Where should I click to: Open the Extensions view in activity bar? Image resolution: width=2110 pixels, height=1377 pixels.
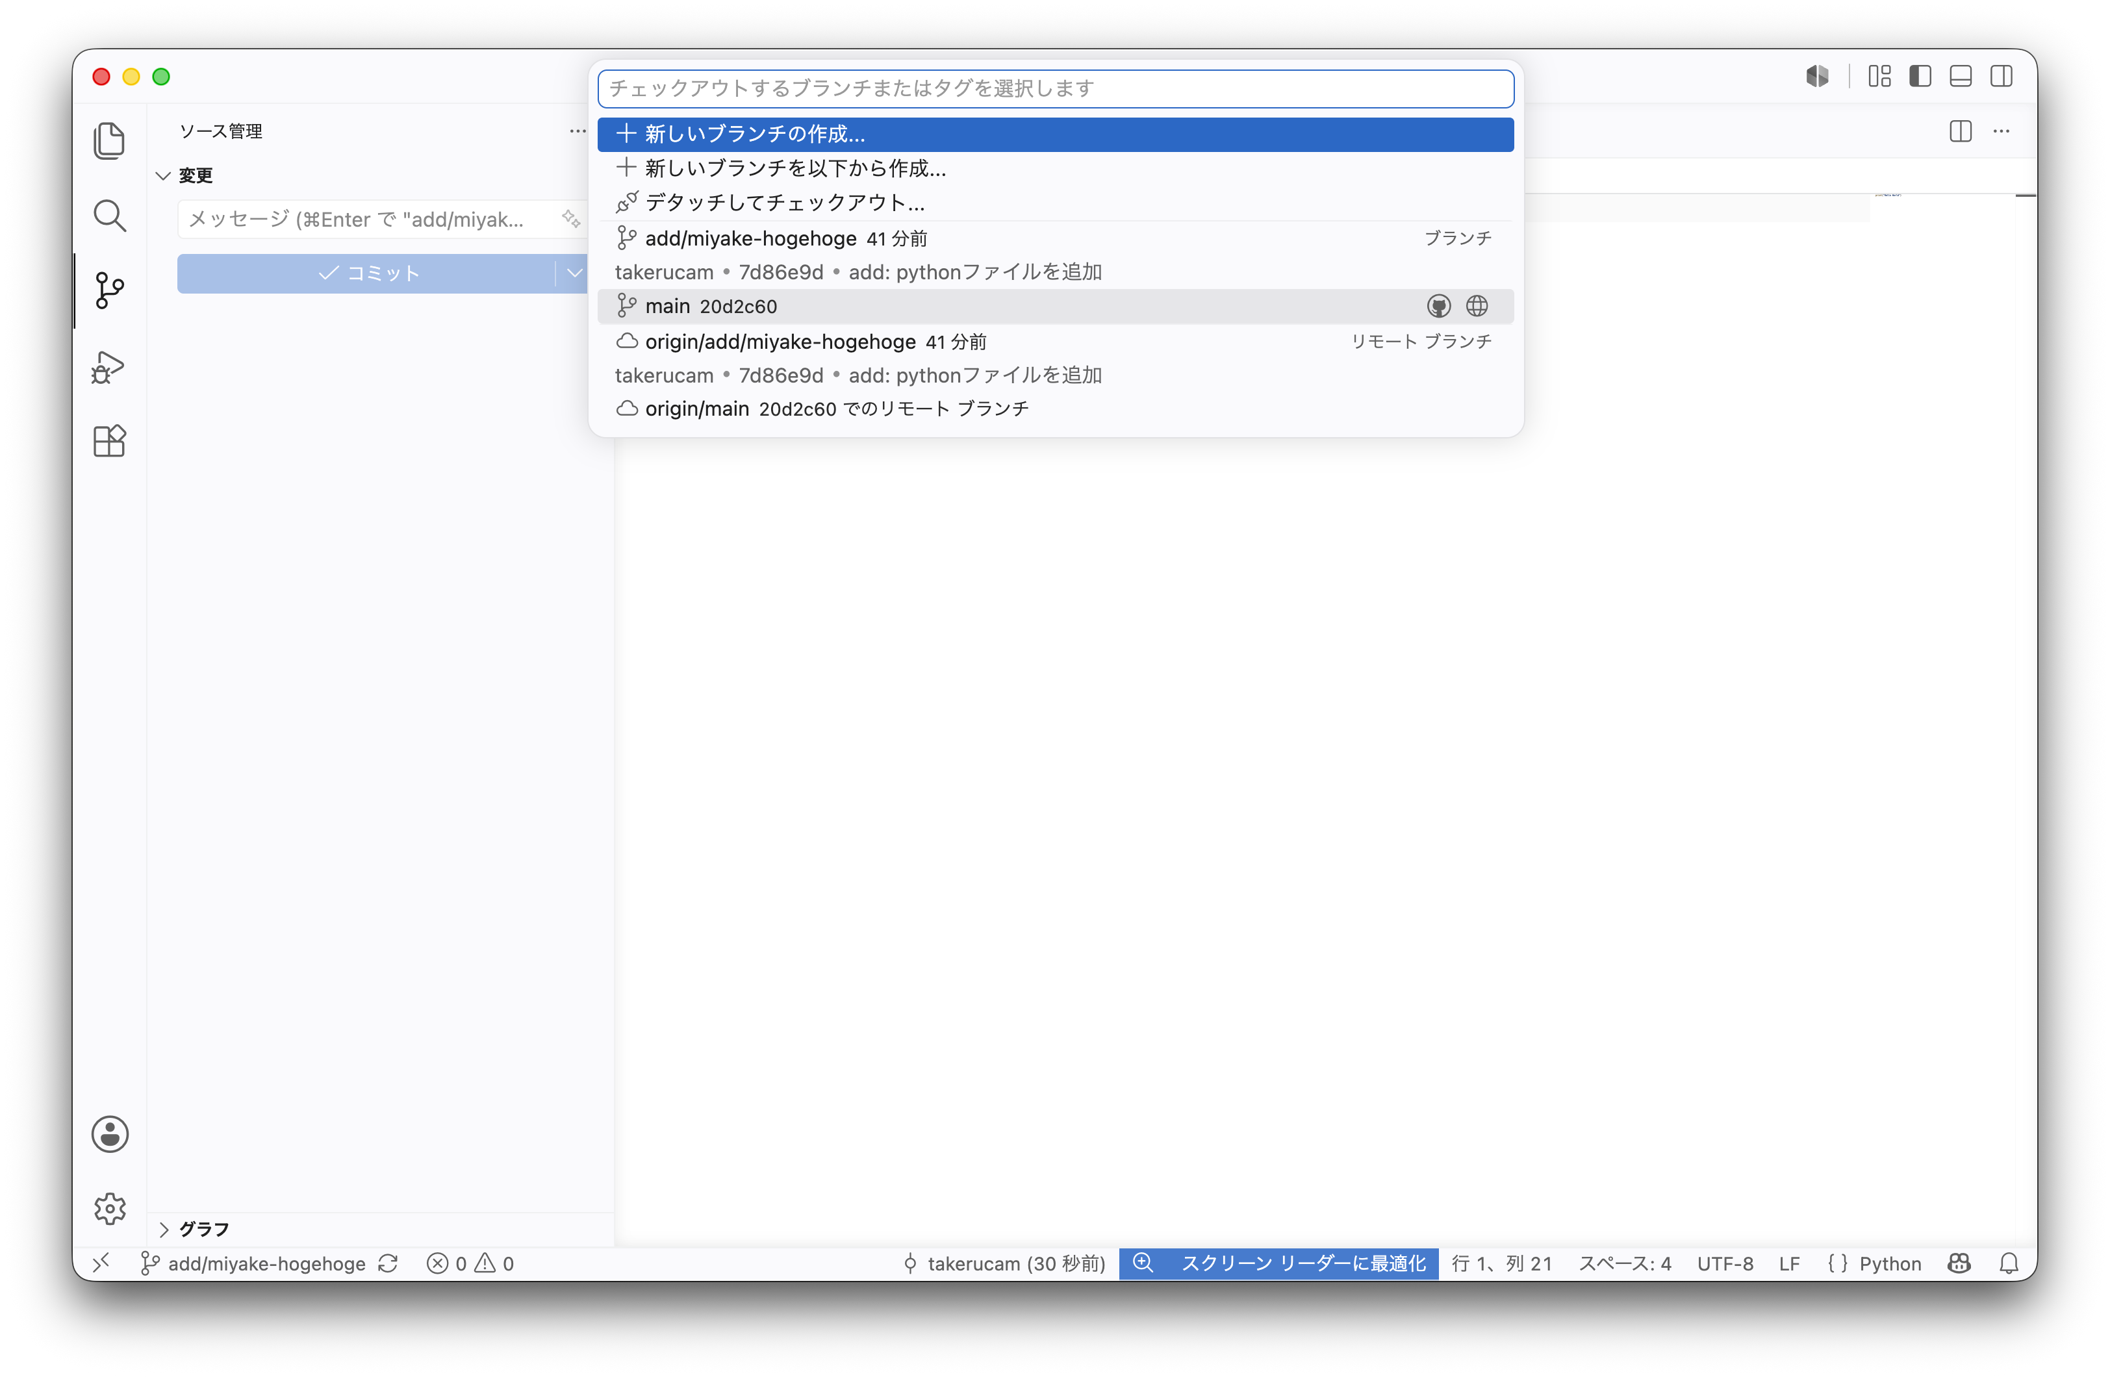pyautogui.click(x=109, y=440)
